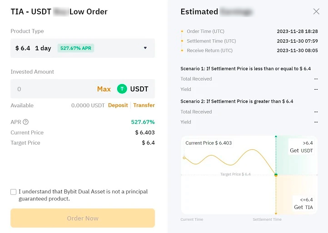Click the green USDT coin icon
Image resolution: width=328 pixels, height=233 pixels.
(x=122, y=89)
